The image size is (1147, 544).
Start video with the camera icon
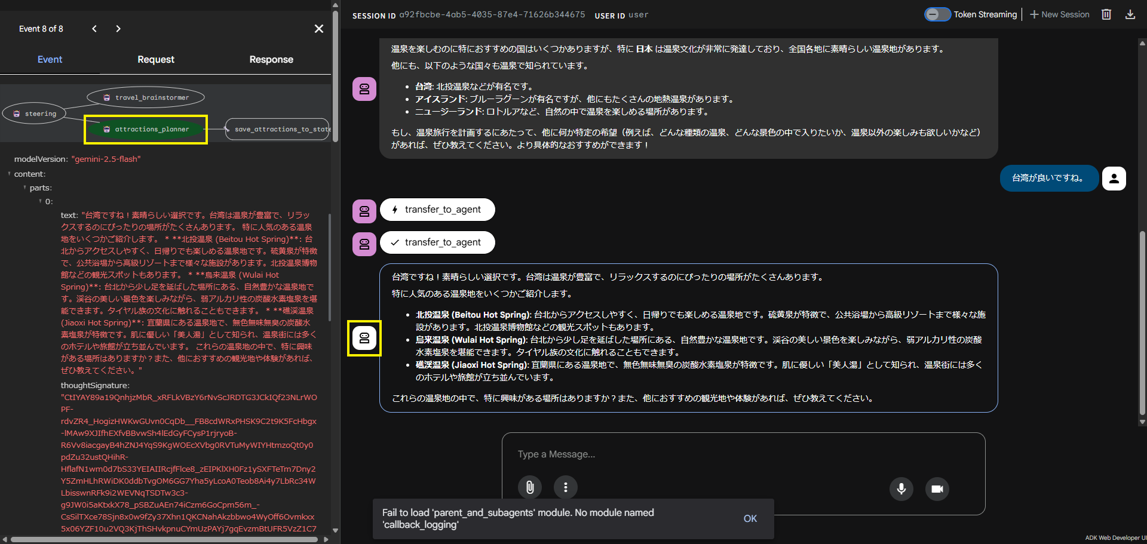pyautogui.click(x=937, y=488)
